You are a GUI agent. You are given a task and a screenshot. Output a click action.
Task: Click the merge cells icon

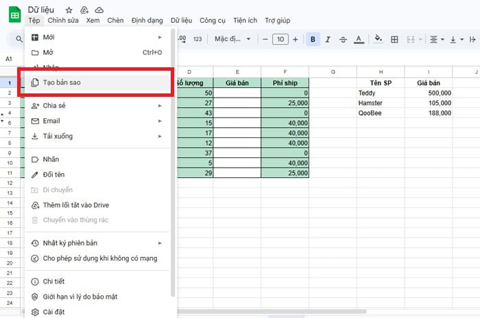pyautogui.click(x=410, y=40)
